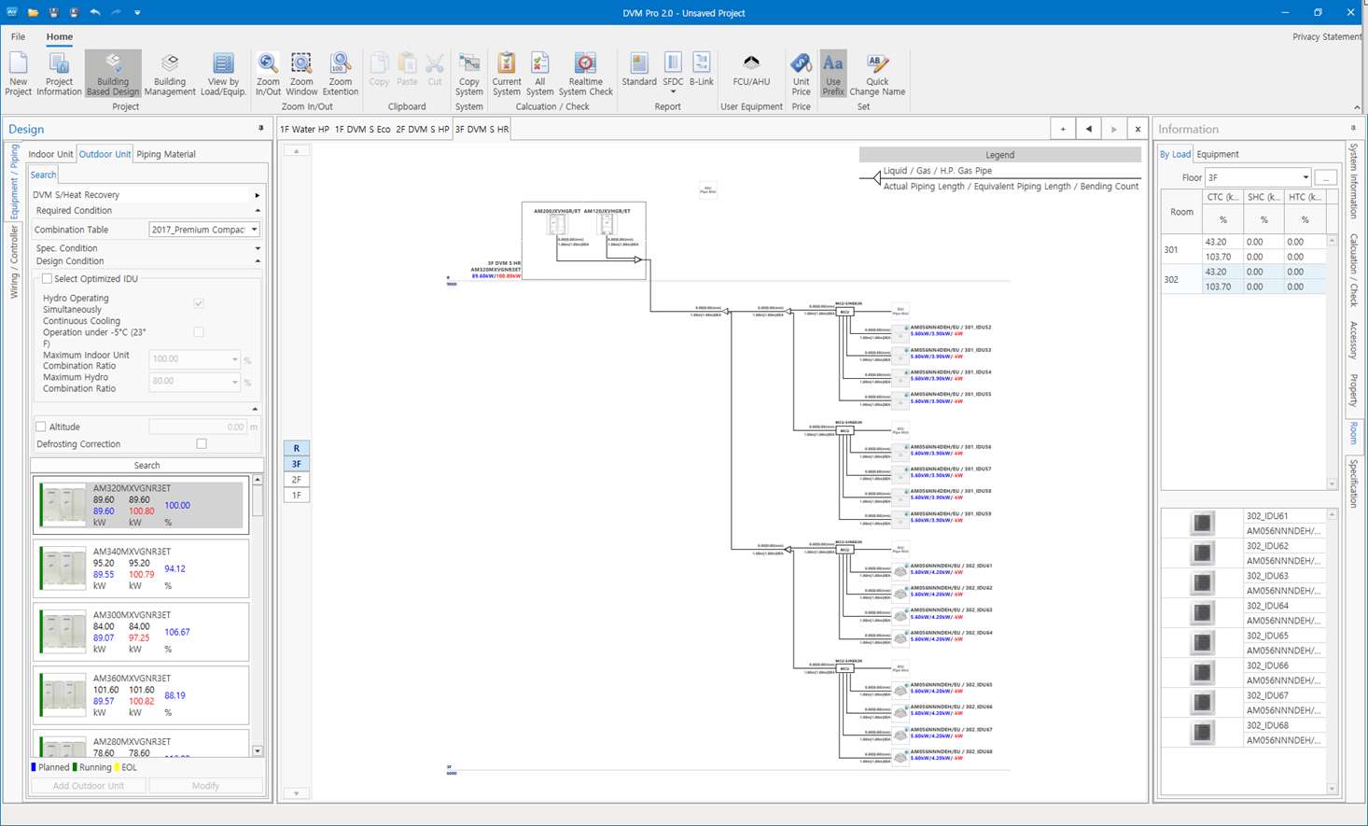Click the Search button above unit list
Image resolution: width=1368 pixels, height=826 pixels.
[x=147, y=465]
